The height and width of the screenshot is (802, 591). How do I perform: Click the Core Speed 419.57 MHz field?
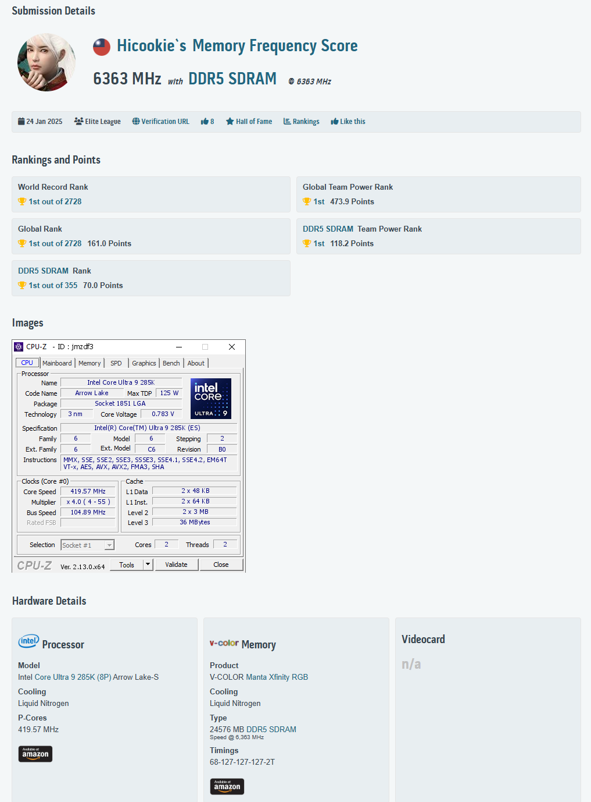click(88, 491)
